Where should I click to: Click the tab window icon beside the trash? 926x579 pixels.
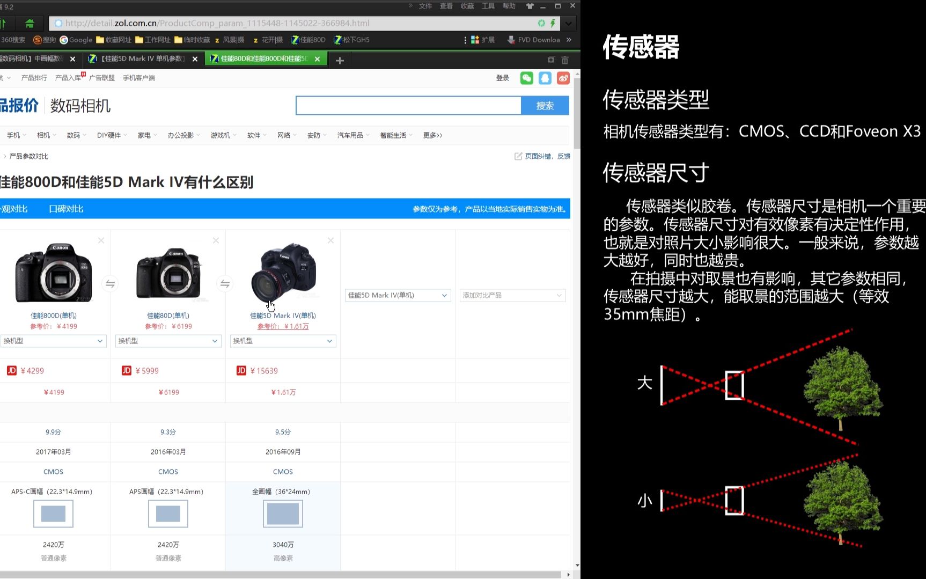tap(551, 60)
